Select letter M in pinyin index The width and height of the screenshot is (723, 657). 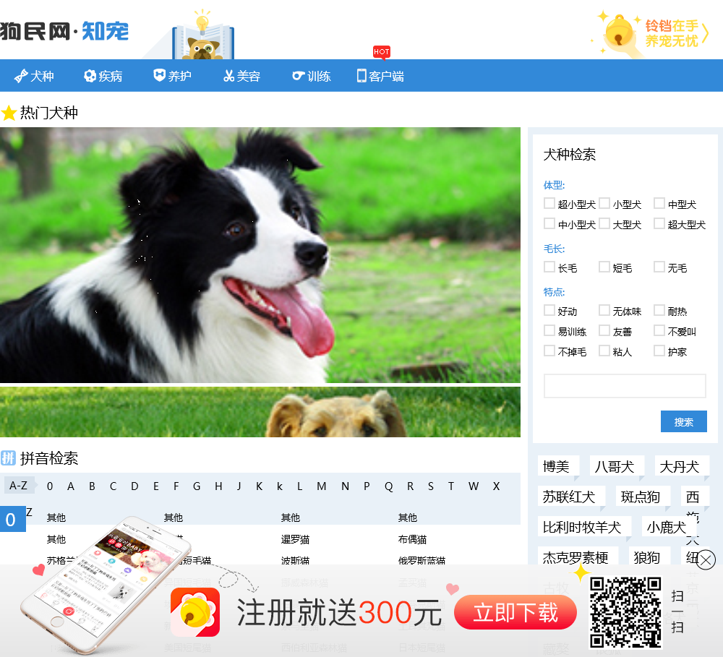click(x=322, y=486)
